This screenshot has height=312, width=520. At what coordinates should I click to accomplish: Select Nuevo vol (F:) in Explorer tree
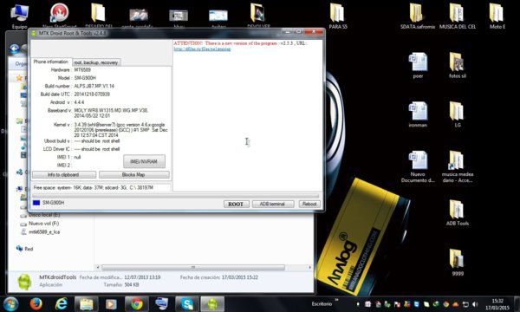point(43,224)
